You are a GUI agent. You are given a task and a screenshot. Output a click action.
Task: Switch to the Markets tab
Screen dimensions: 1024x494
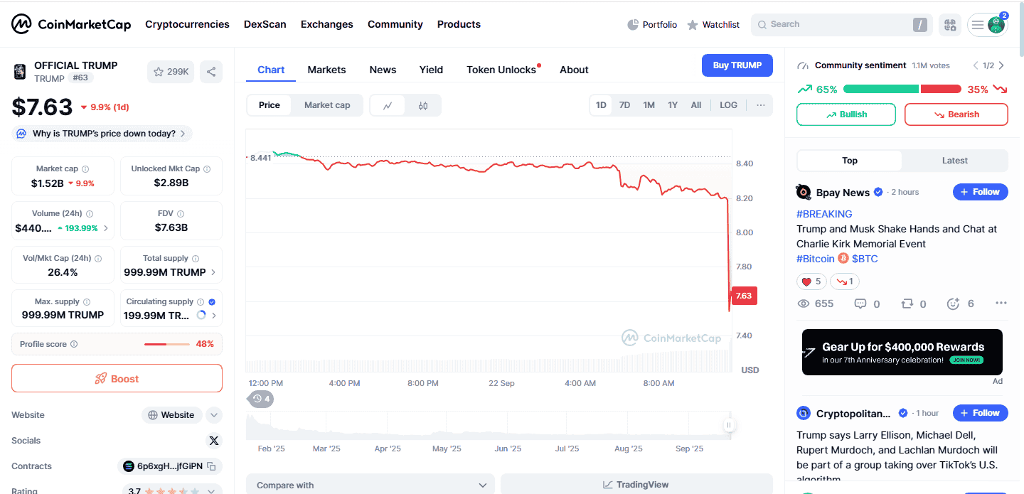[327, 70]
